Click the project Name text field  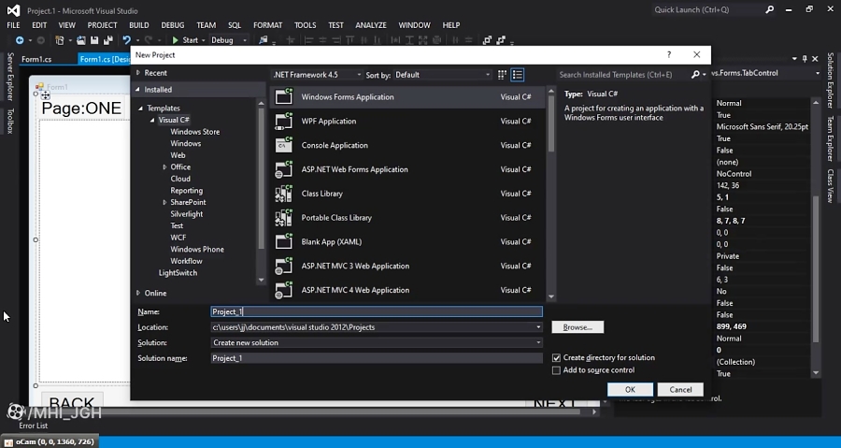pos(376,311)
